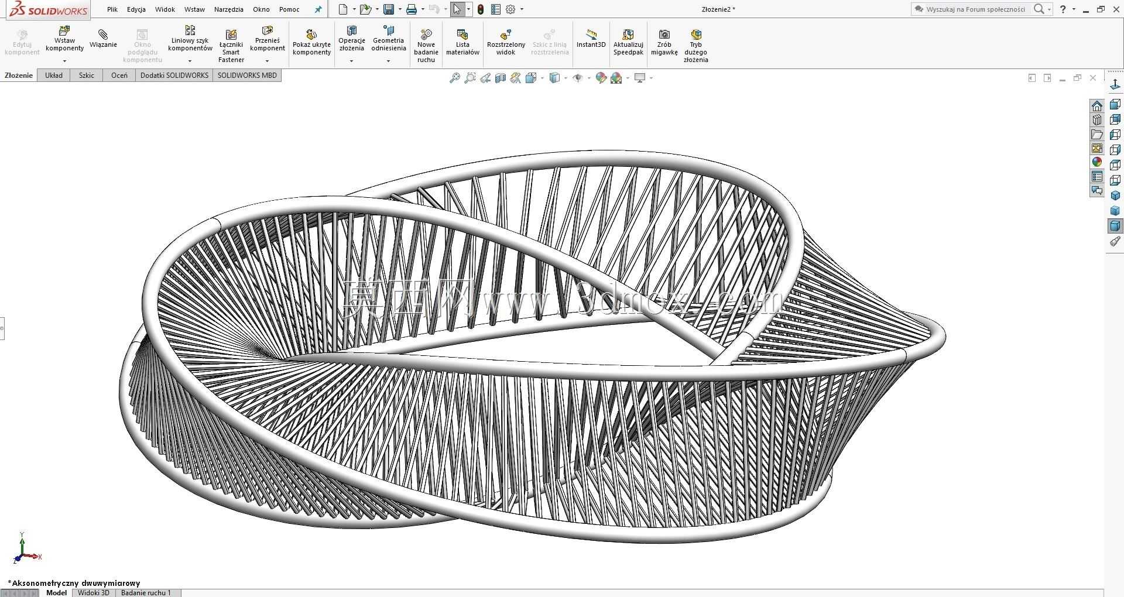
Task: Create a new document with New icon
Action: (343, 9)
